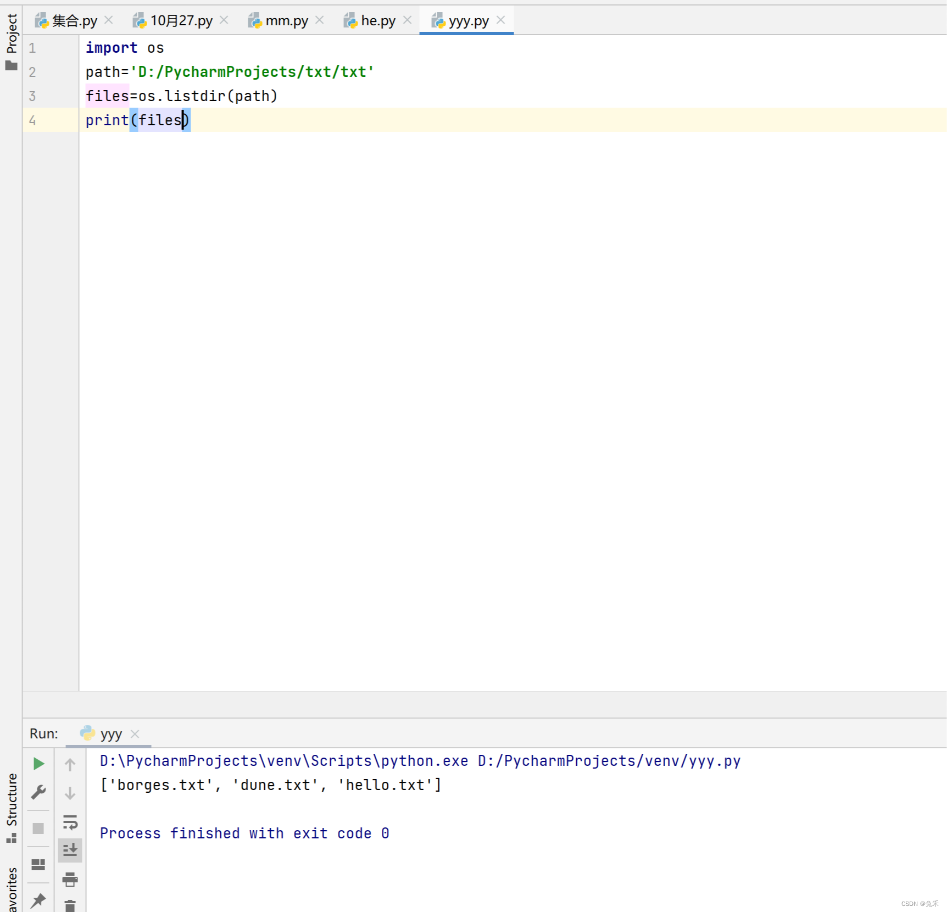This screenshot has width=947, height=912.
Task: Open the Project tool window
Action: pos(12,33)
